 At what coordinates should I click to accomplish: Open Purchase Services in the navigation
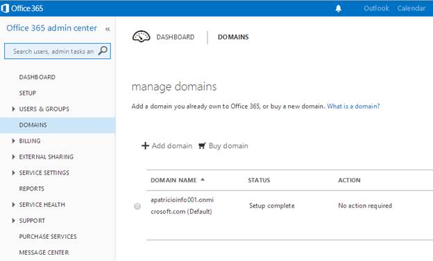pyautogui.click(x=48, y=237)
